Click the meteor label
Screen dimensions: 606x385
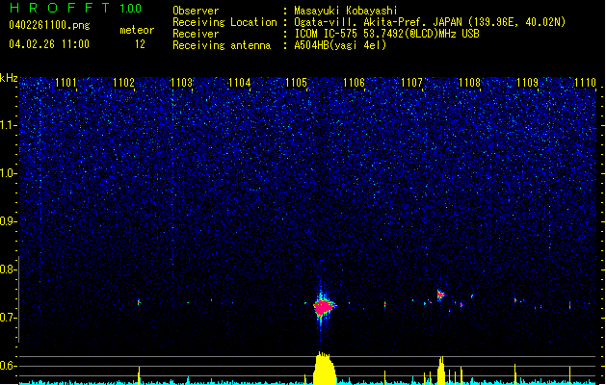coord(137,30)
